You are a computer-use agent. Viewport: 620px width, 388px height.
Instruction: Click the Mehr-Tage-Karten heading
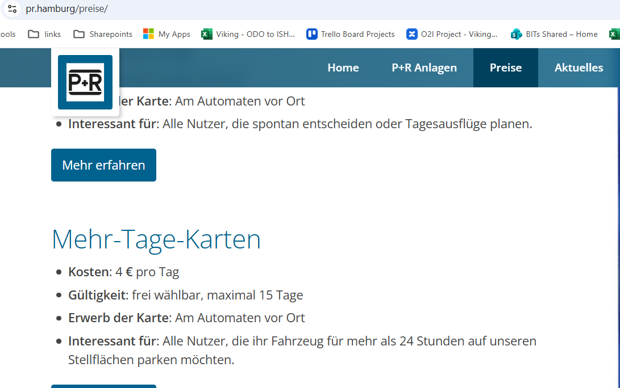(x=156, y=239)
